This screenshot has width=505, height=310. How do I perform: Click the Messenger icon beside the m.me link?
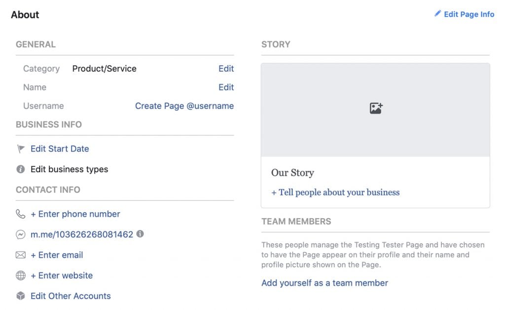[x=20, y=234]
